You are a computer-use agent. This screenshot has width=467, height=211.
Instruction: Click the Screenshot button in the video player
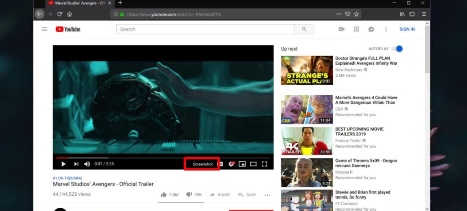(203, 164)
